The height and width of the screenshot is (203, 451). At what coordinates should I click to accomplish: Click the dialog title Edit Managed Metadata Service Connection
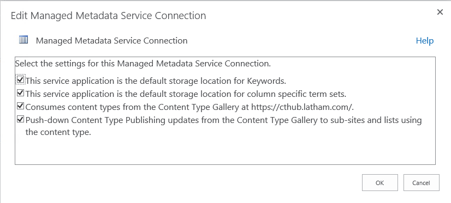pos(108,15)
